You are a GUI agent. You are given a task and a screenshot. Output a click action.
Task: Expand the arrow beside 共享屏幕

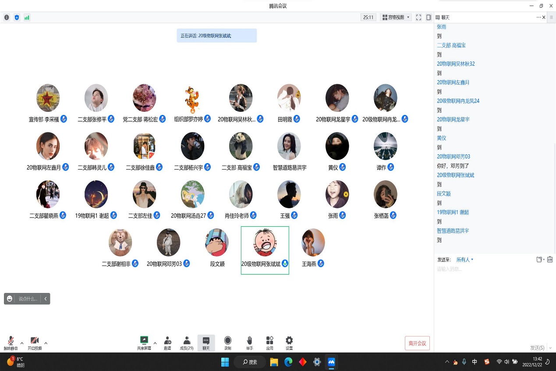pyautogui.click(x=155, y=343)
